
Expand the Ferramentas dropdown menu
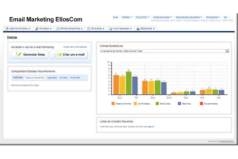(212, 17)
